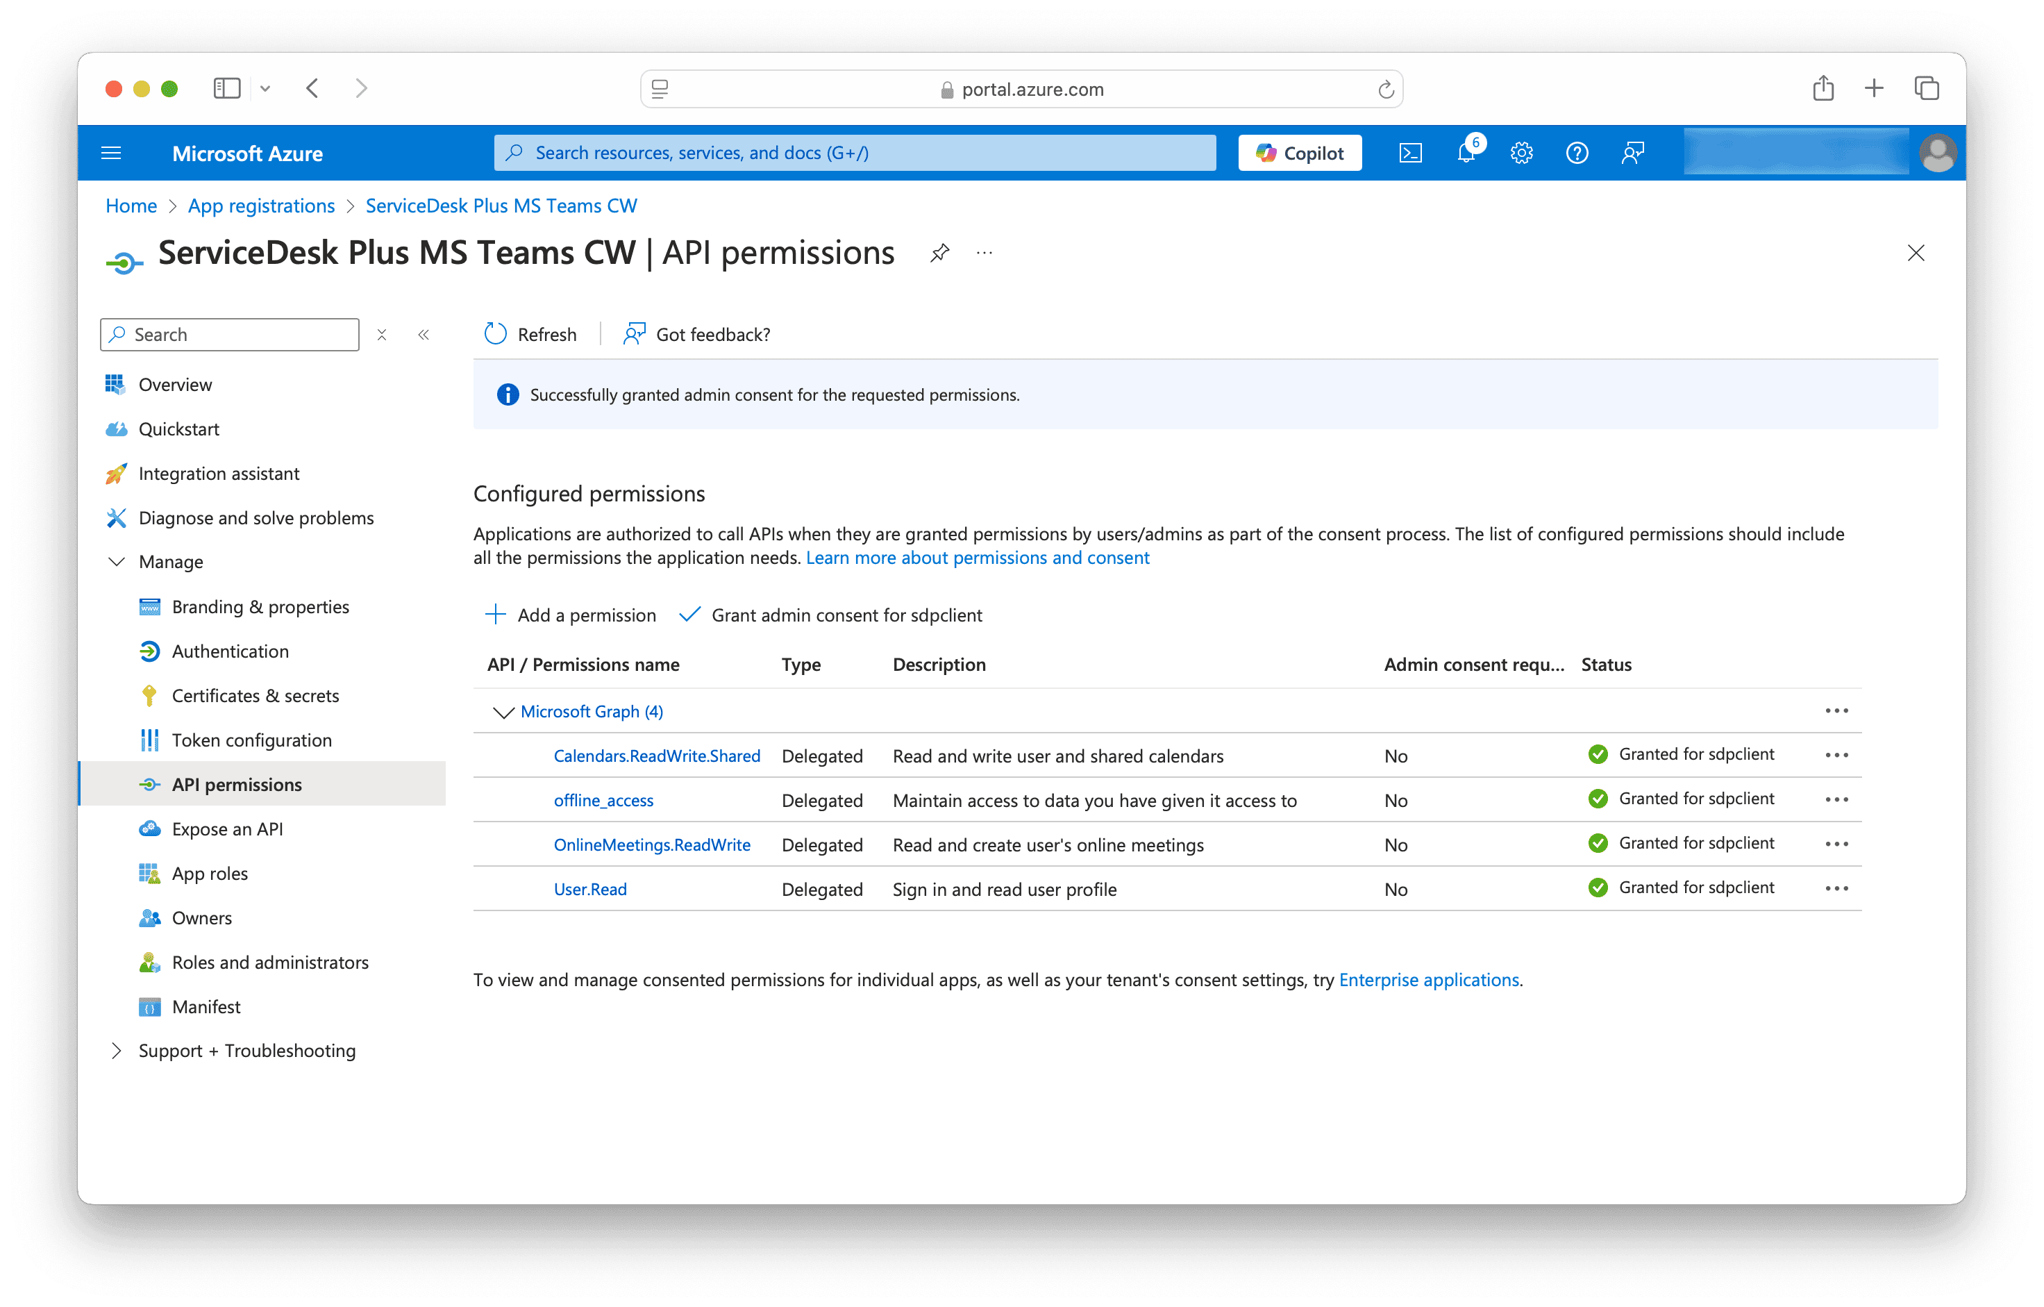This screenshot has height=1307, width=2044.
Task: Pin the API permissions blade
Action: 939,253
